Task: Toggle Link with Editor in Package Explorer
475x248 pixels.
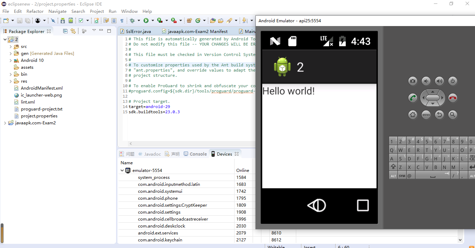Action: (73, 31)
